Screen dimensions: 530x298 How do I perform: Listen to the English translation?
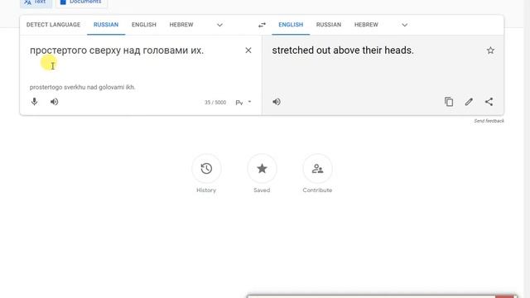pyautogui.click(x=277, y=102)
